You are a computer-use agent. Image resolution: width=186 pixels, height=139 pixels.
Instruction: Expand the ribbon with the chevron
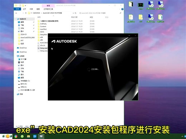pyautogui.click(x=119, y=9)
